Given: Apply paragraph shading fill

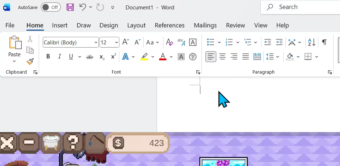Looking at the screenshot, I should pos(290,57).
